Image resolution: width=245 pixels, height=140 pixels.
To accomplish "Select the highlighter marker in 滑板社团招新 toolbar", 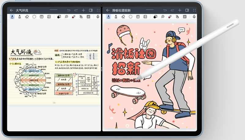I will tap(116, 17).
